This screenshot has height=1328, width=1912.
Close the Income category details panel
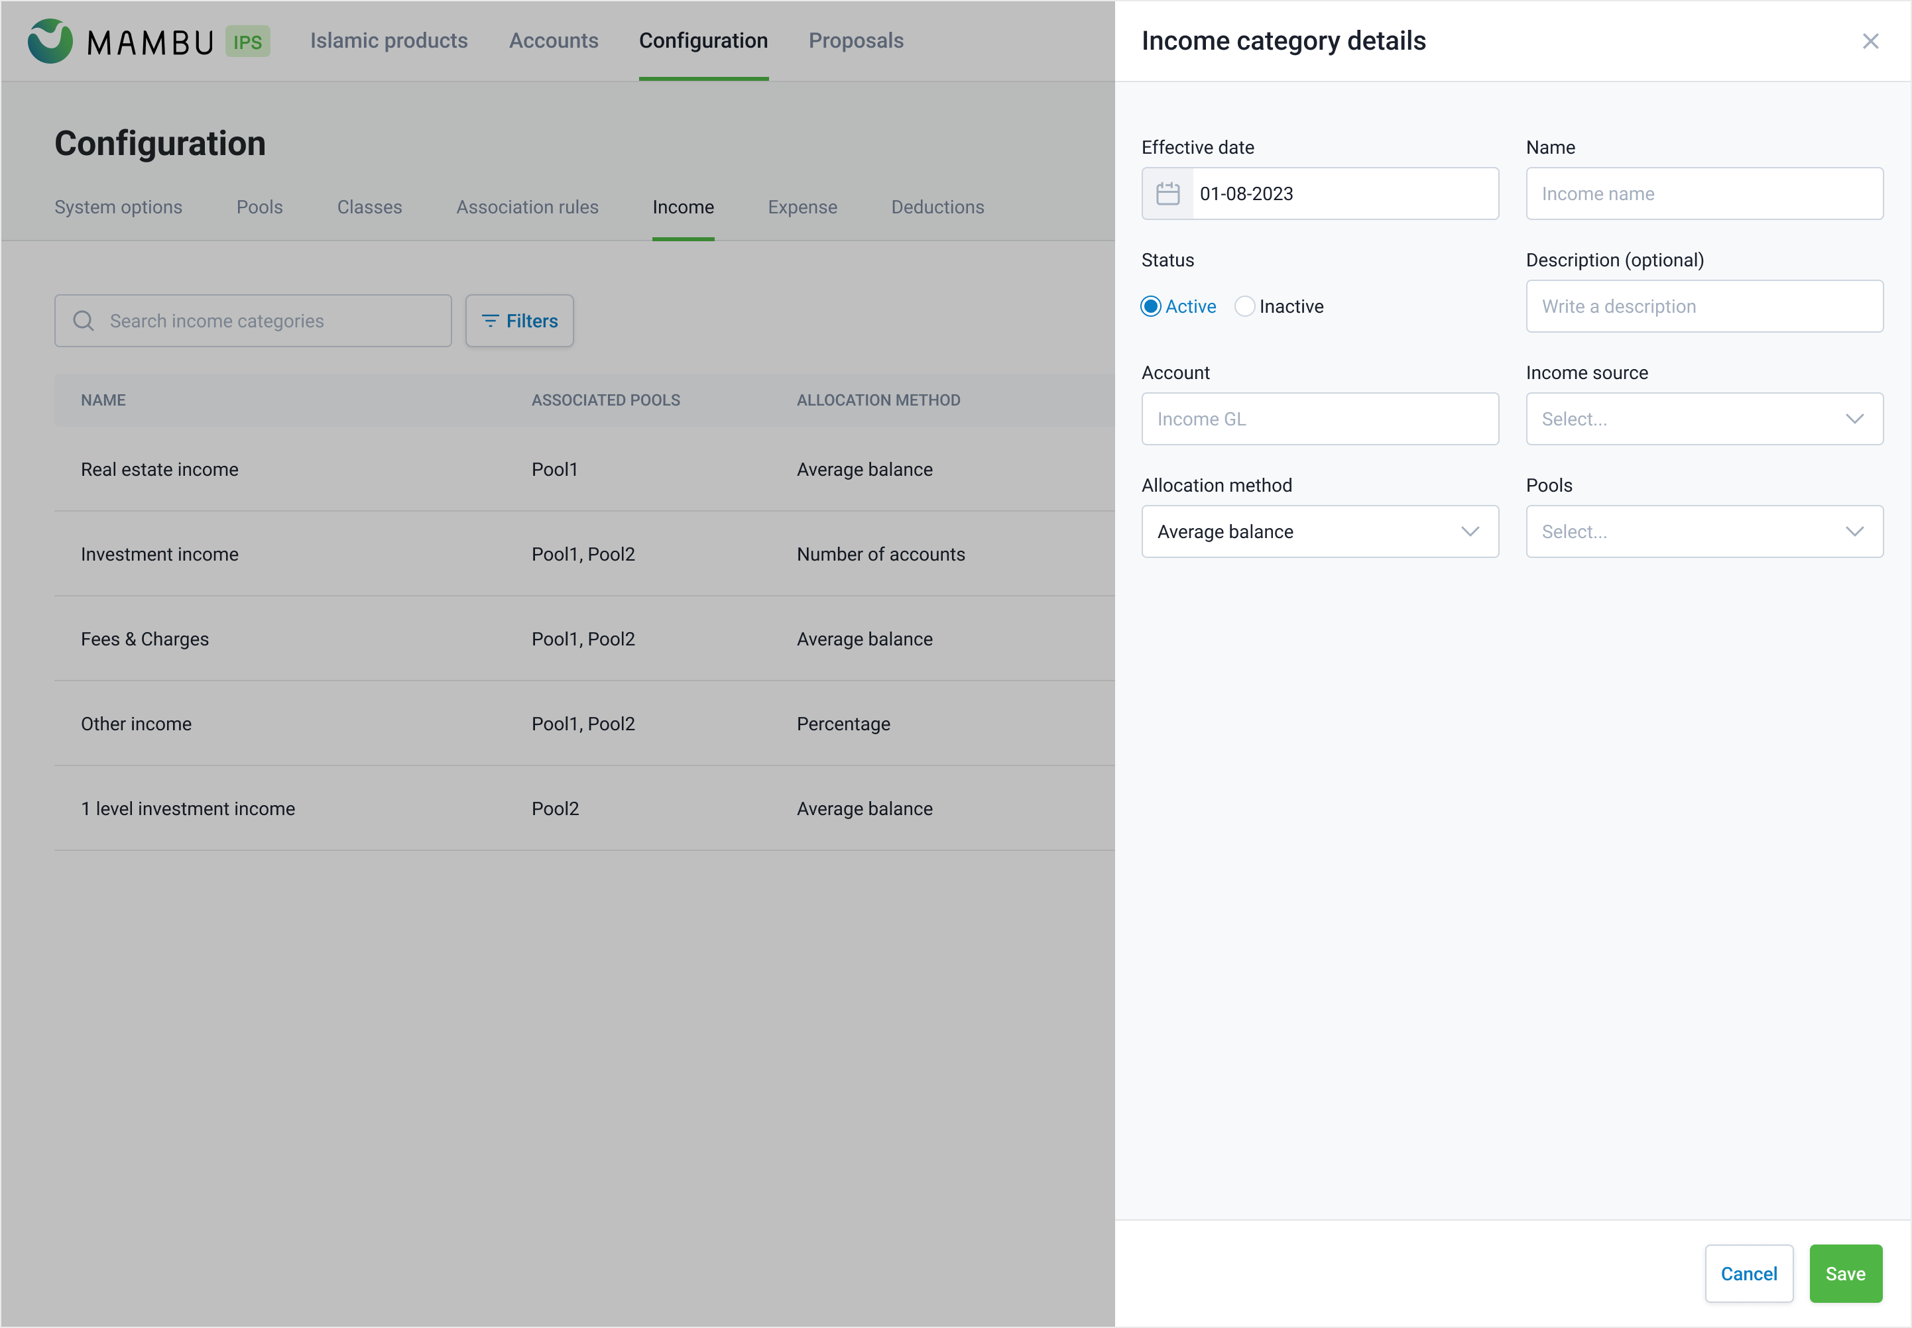pos(1870,41)
